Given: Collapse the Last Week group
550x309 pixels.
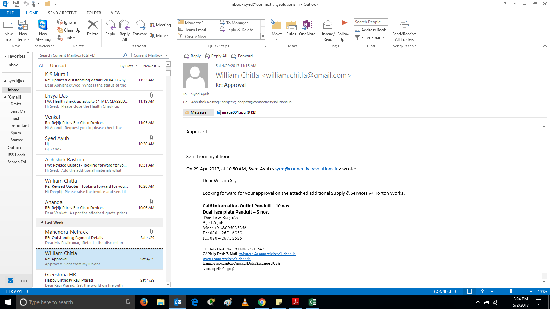Looking at the screenshot, I should tap(42, 222).
